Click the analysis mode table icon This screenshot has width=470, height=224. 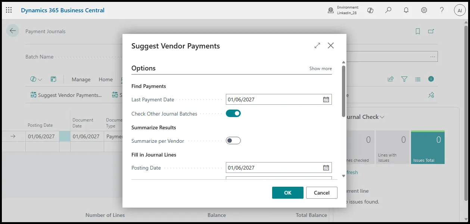53,79
